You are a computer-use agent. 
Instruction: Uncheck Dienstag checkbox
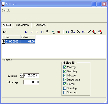[x=65, y=71]
